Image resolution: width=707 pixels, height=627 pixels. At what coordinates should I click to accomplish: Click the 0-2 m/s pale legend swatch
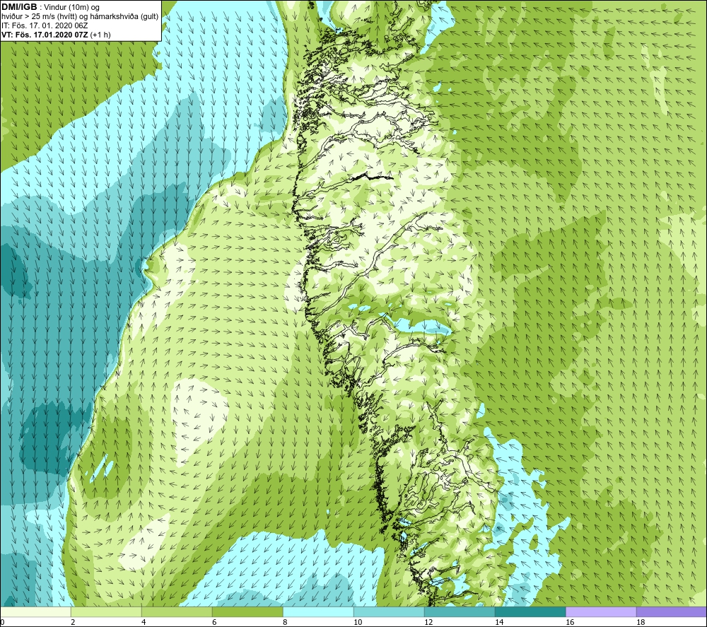pos(35,612)
